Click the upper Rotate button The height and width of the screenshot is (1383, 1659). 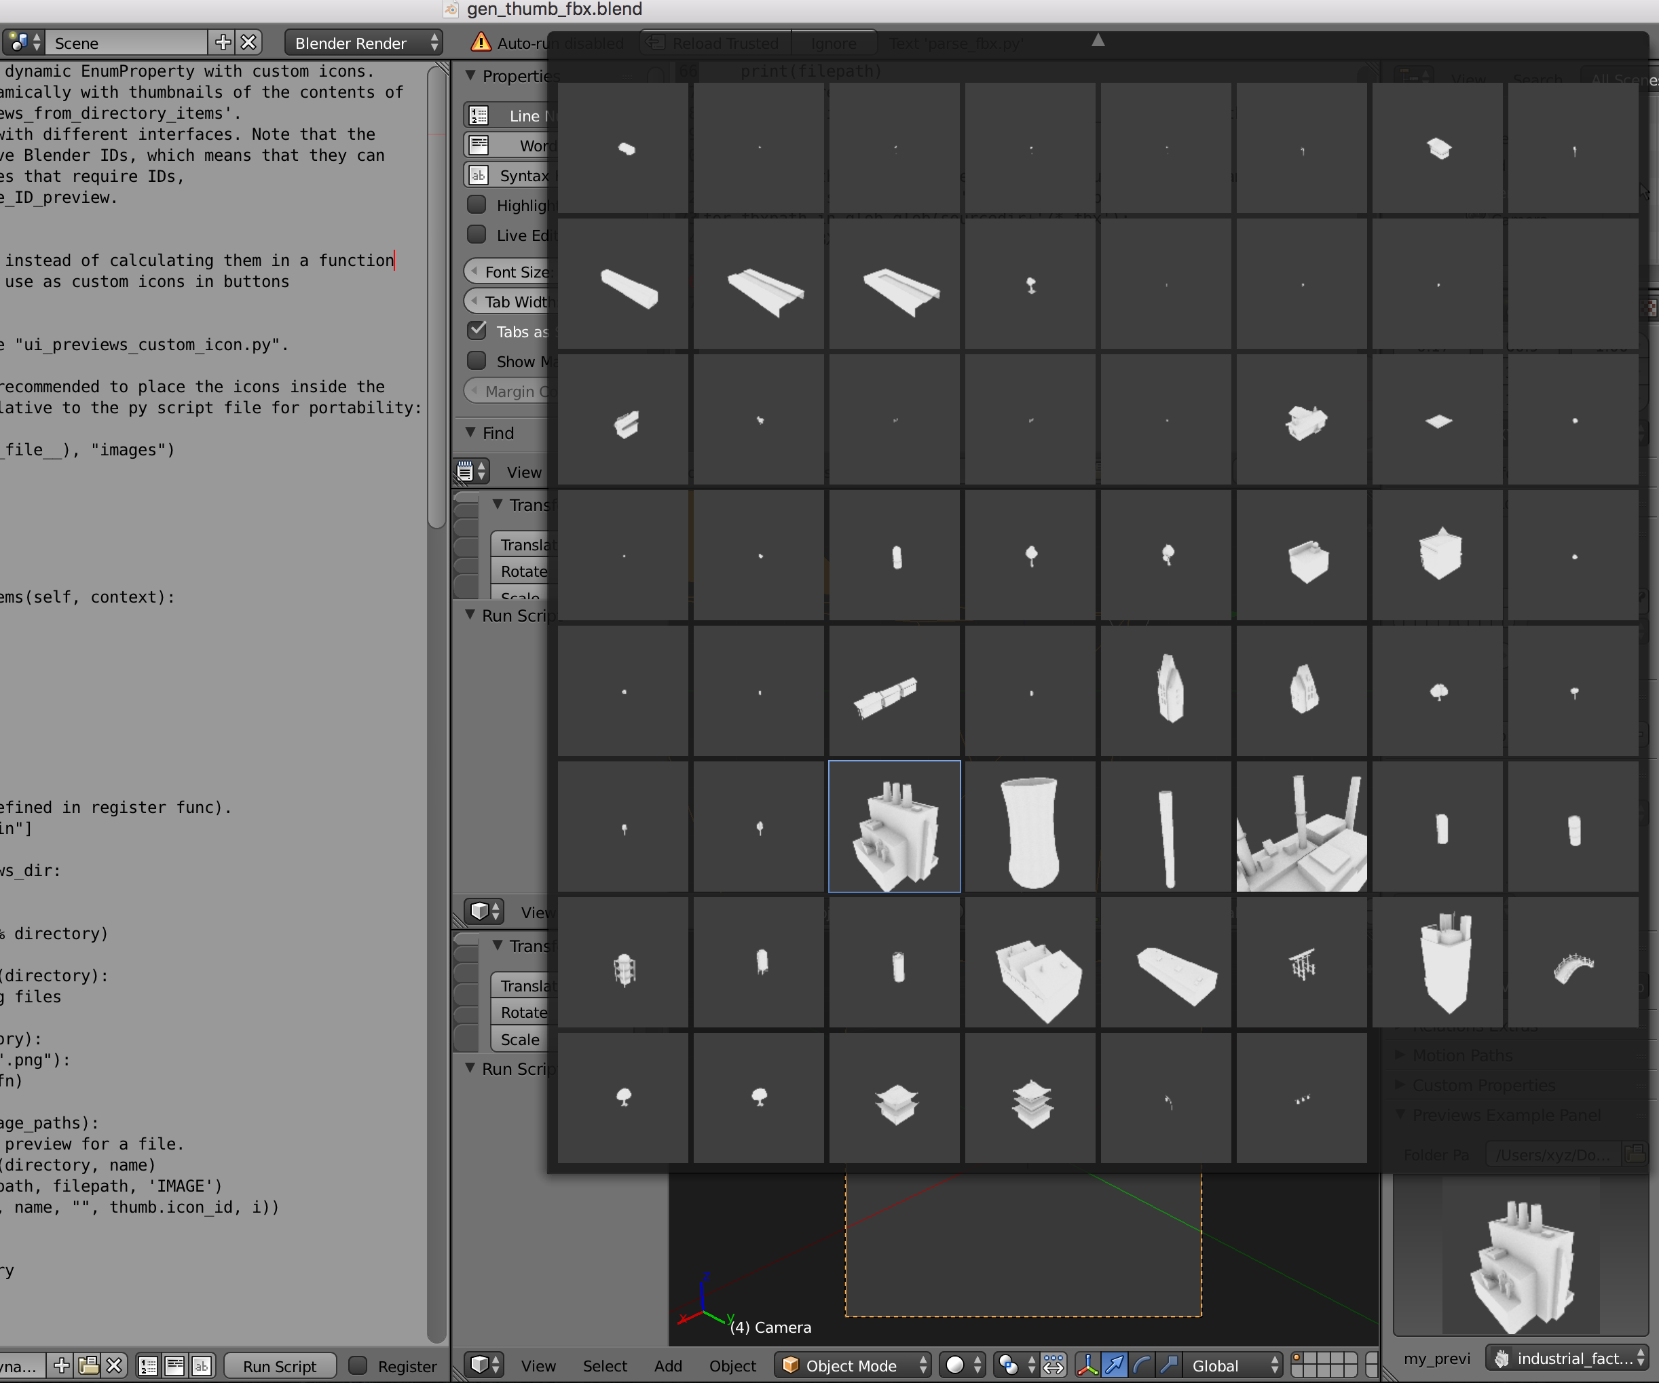tap(525, 571)
